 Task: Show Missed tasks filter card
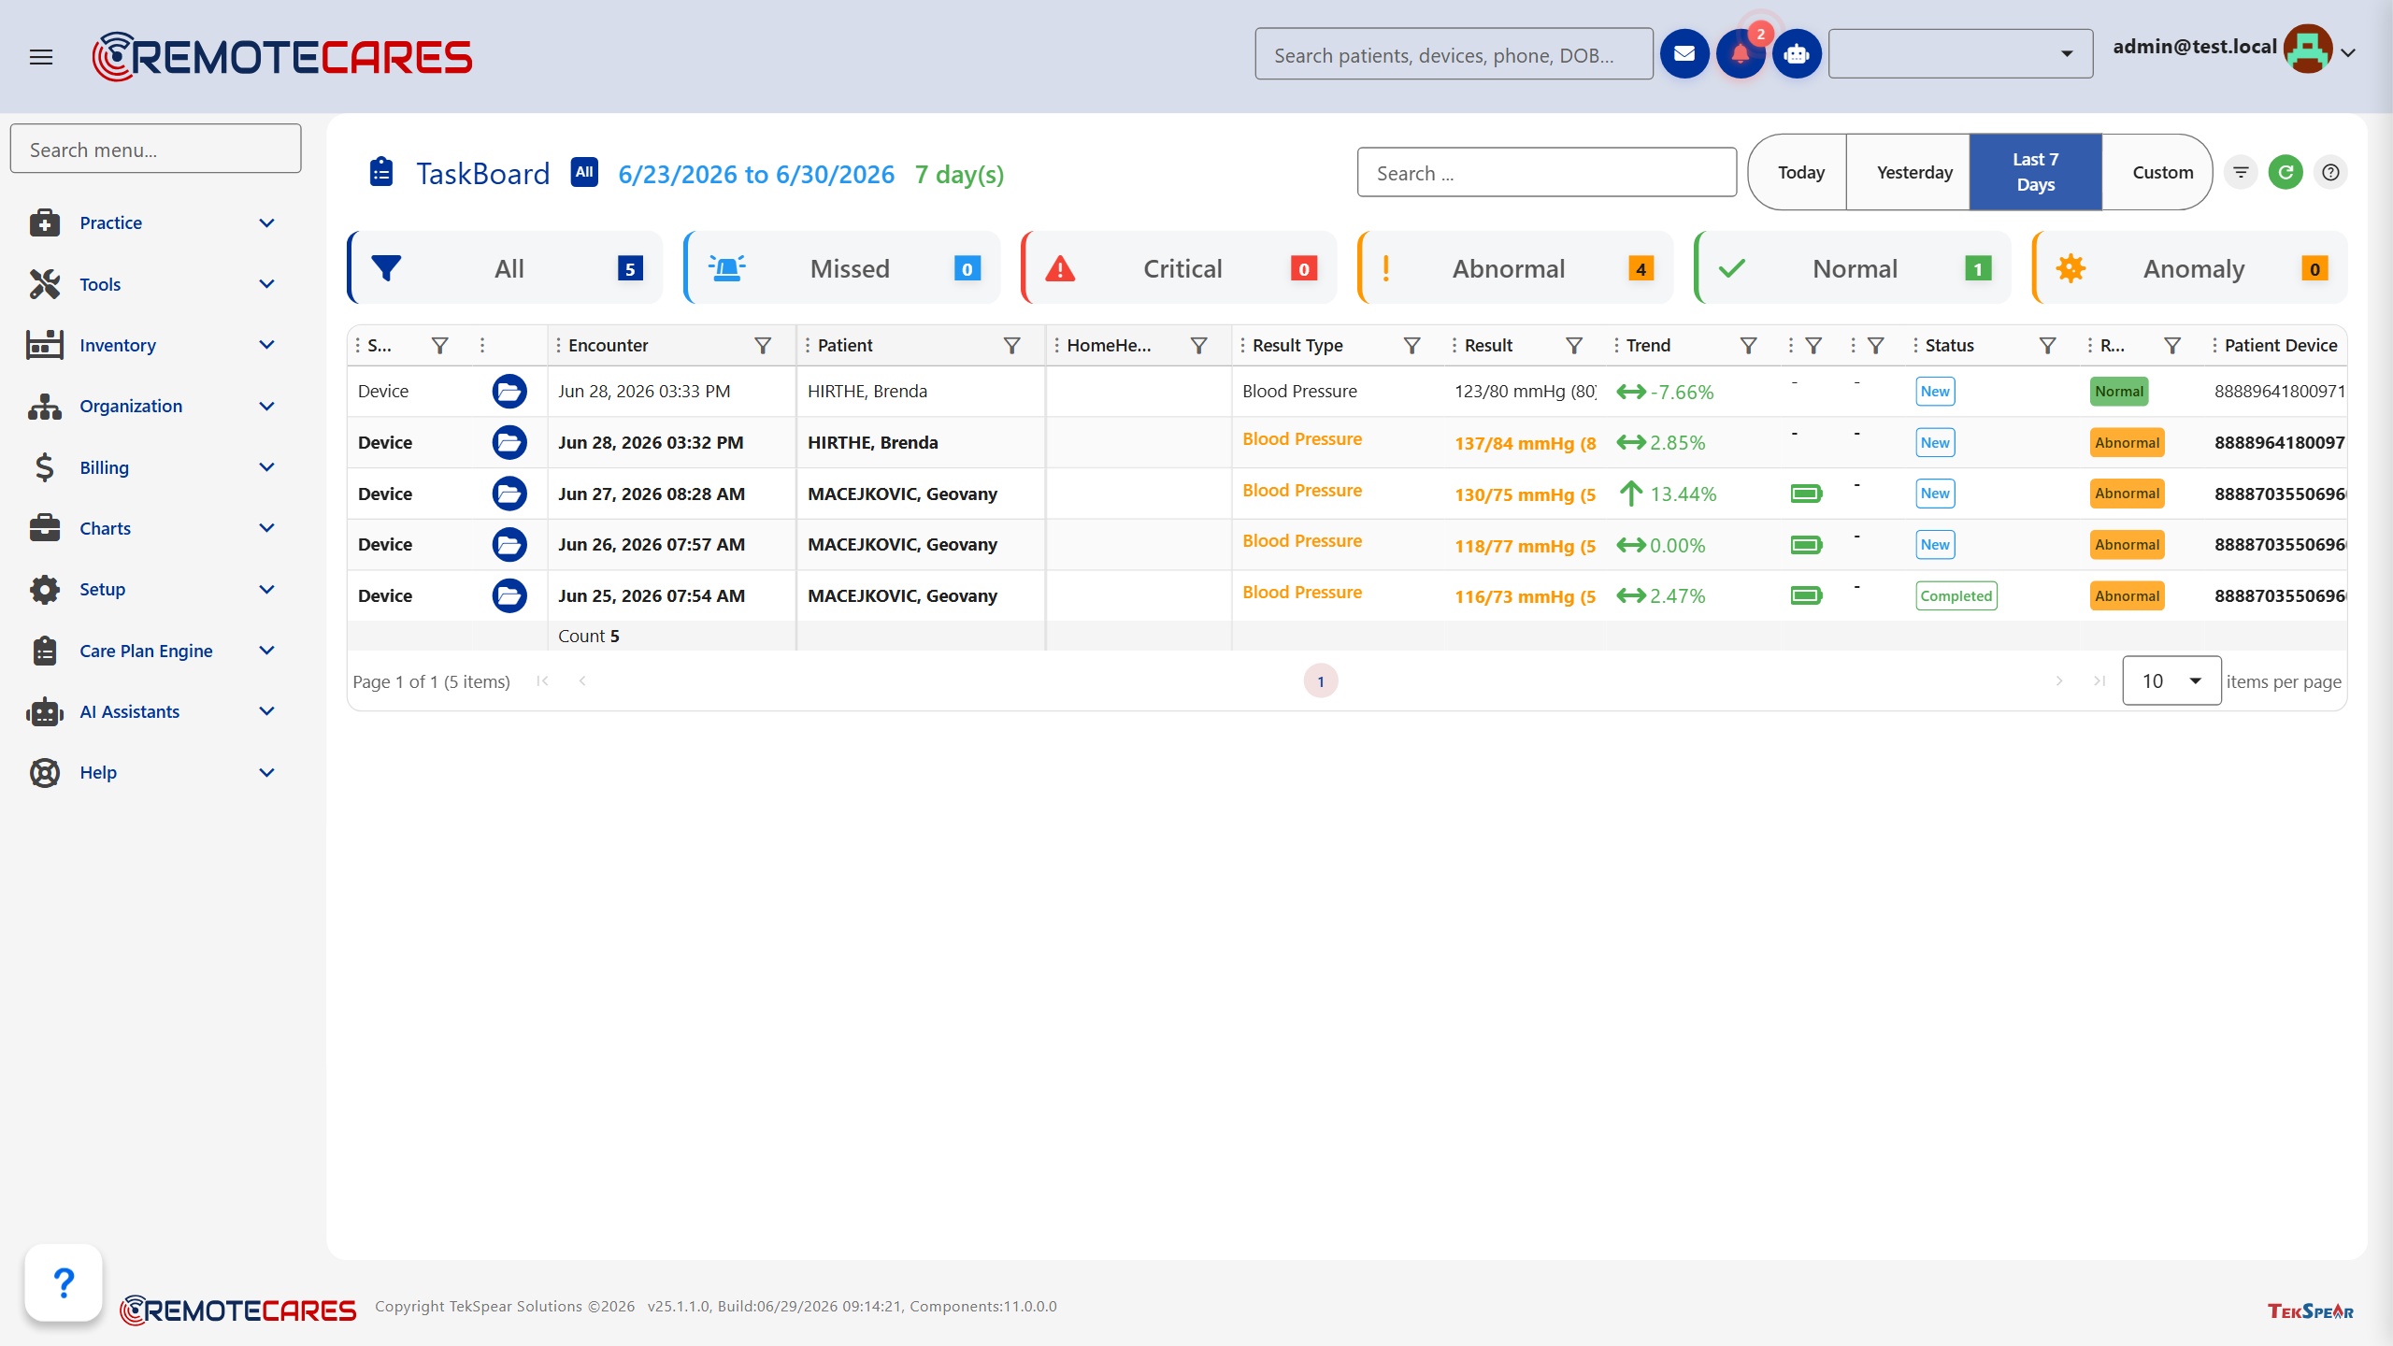coord(841,268)
